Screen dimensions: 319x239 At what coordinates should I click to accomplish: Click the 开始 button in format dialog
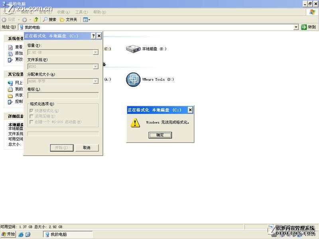[x=62, y=148]
